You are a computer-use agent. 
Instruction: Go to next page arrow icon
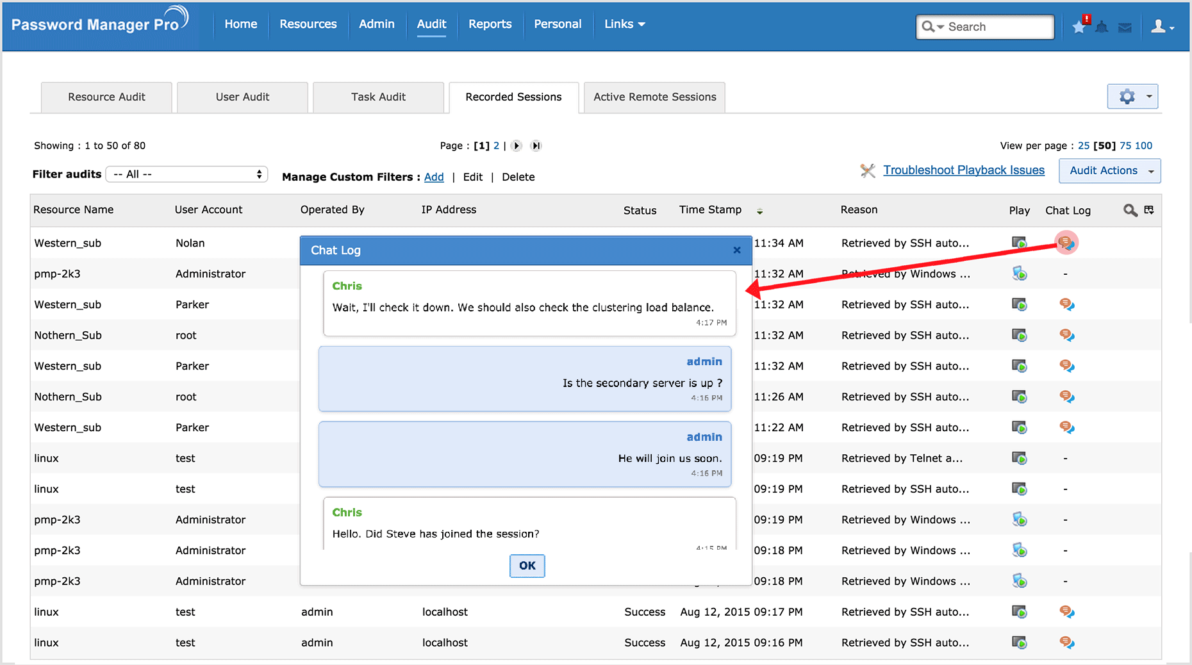[517, 146]
